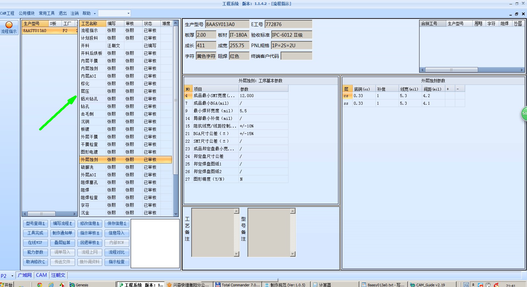Click the 编写流程F button
The height and width of the screenshot is (287, 527).
click(x=63, y=224)
